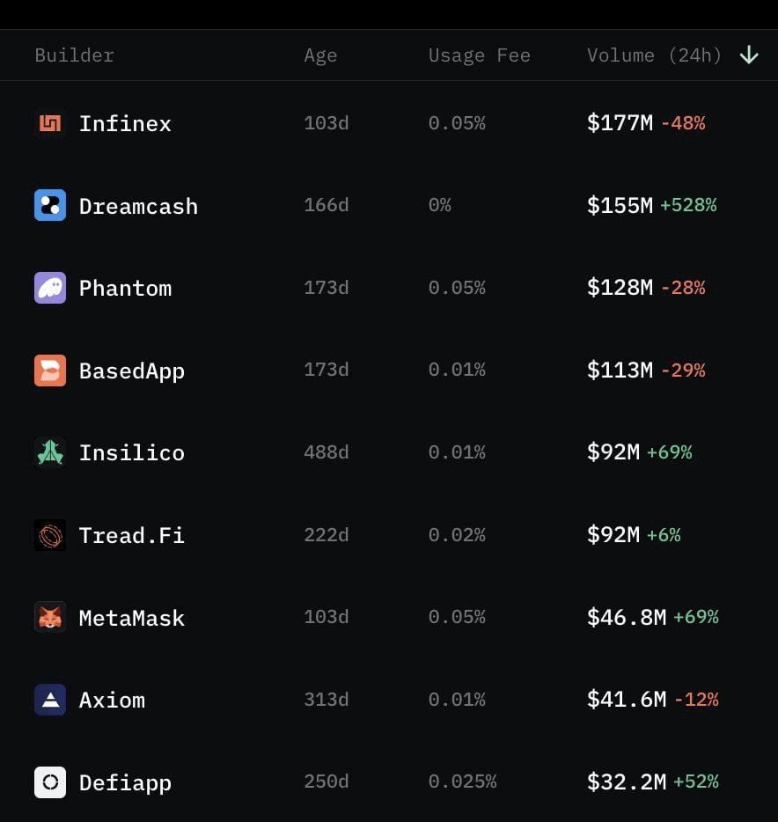Image resolution: width=778 pixels, height=822 pixels.
Task: Open the Phantom builder name link
Action: tap(125, 289)
